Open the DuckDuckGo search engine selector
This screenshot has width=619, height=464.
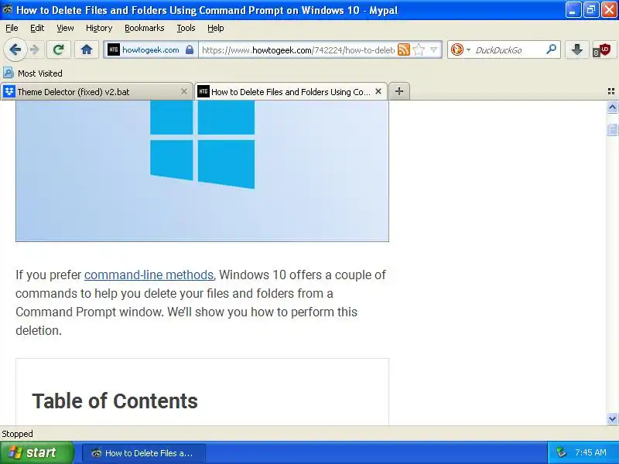click(460, 49)
